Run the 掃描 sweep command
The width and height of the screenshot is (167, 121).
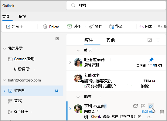pos(96,26)
